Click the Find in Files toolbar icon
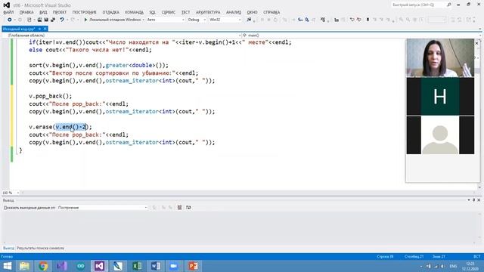 249,20
